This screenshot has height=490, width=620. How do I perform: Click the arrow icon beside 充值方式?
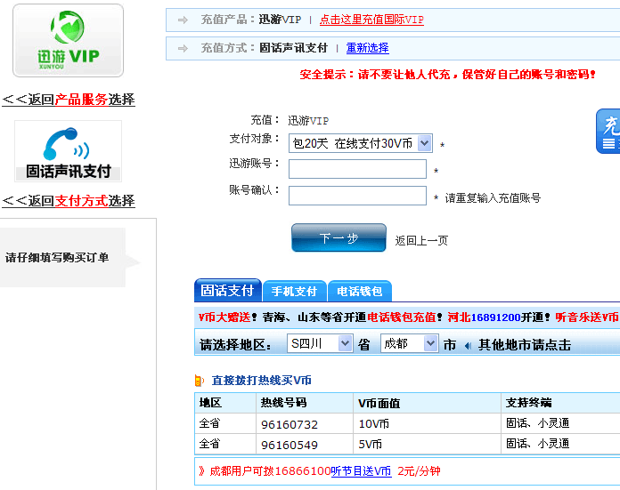coord(183,48)
